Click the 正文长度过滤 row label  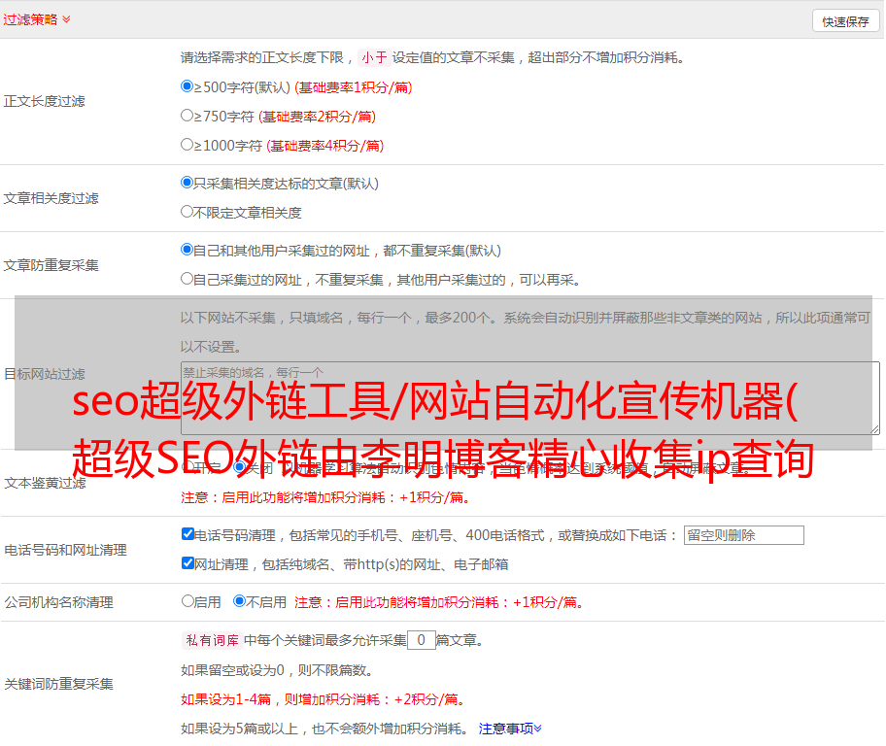click(x=44, y=101)
